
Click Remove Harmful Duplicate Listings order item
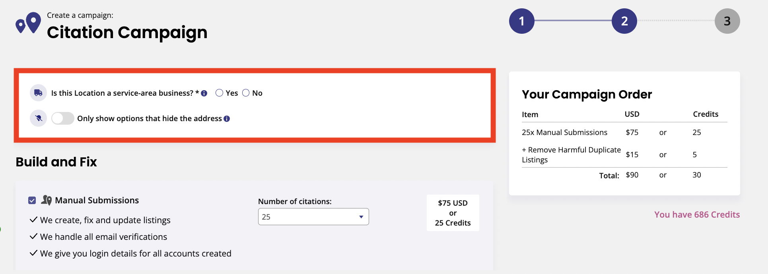tap(571, 154)
